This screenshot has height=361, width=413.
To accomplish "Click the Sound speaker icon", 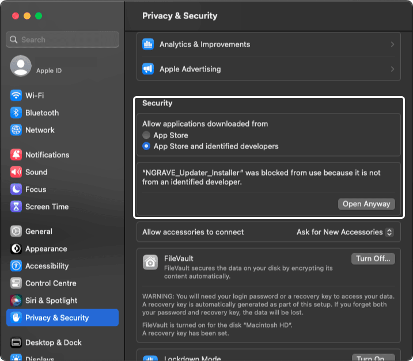I will [x=16, y=172].
